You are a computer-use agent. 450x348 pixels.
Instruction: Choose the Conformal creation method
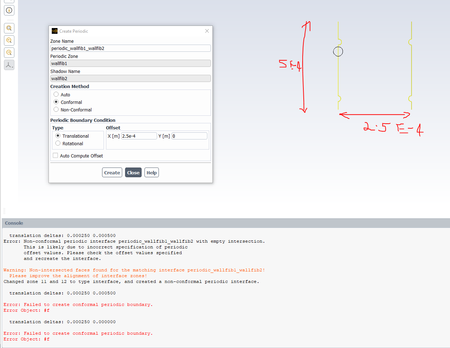click(x=56, y=102)
